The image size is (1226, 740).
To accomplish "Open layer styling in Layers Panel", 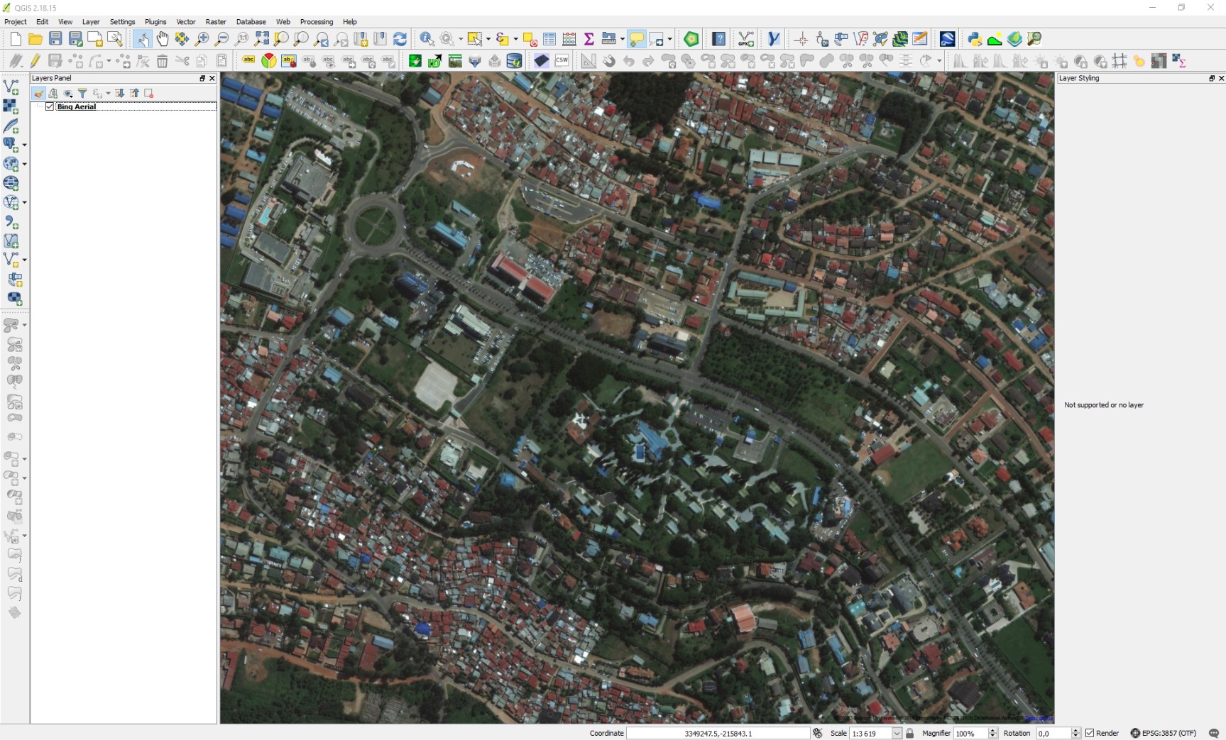I will tap(38, 93).
